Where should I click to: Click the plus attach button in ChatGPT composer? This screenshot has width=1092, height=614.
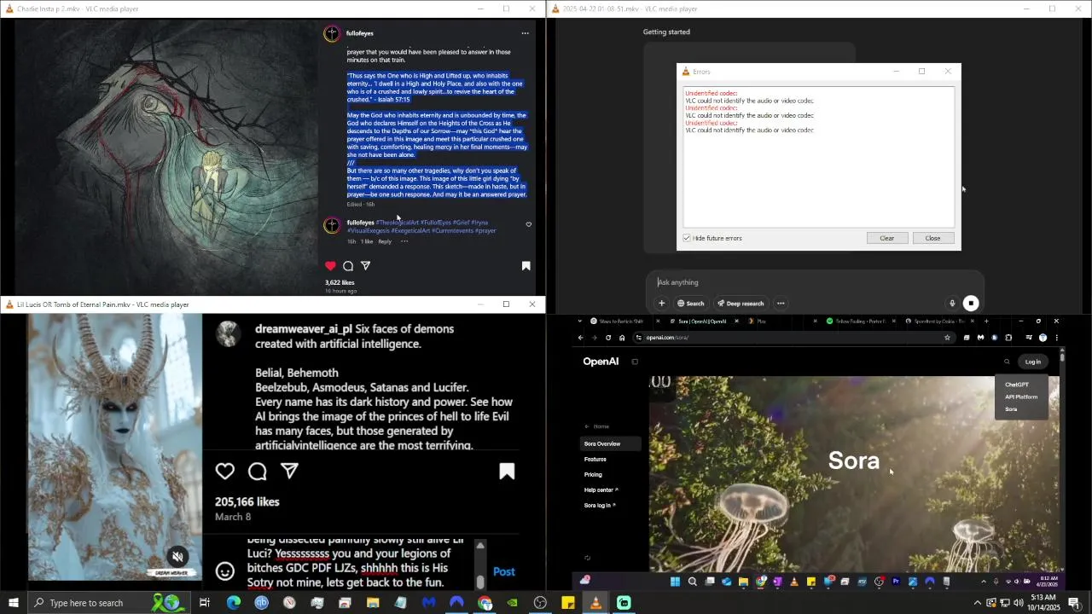pyautogui.click(x=661, y=304)
